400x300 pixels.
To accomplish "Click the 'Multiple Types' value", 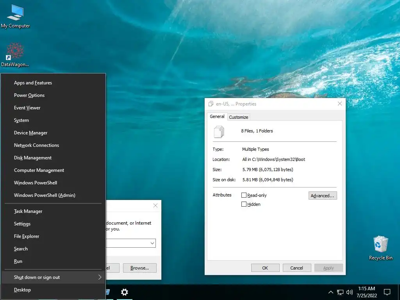I will click(255, 149).
